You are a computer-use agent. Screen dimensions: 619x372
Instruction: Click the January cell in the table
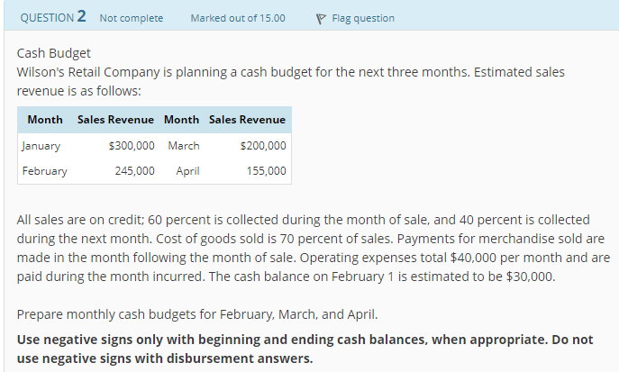point(41,146)
